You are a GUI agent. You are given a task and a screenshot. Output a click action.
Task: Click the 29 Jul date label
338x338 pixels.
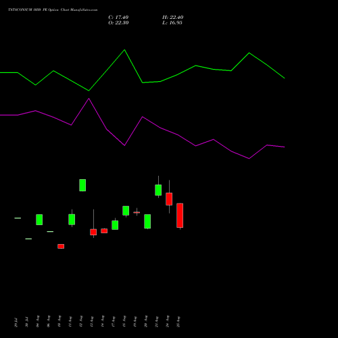(x=16, y=322)
